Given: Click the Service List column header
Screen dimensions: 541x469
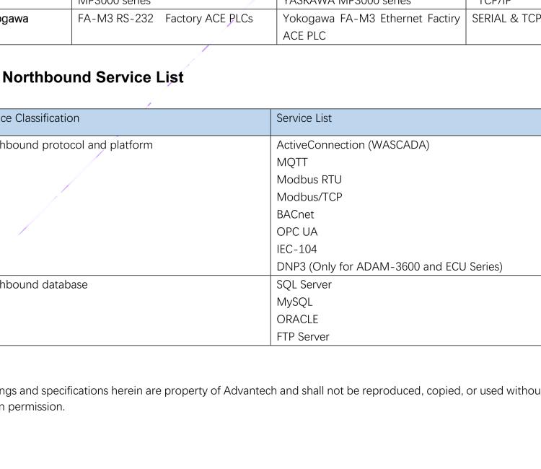Looking at the screenshot, I should coord(303,117).
